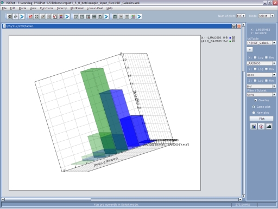Minimize the table1 internal plot frame
Screen dimensions: 278x209
234,26
